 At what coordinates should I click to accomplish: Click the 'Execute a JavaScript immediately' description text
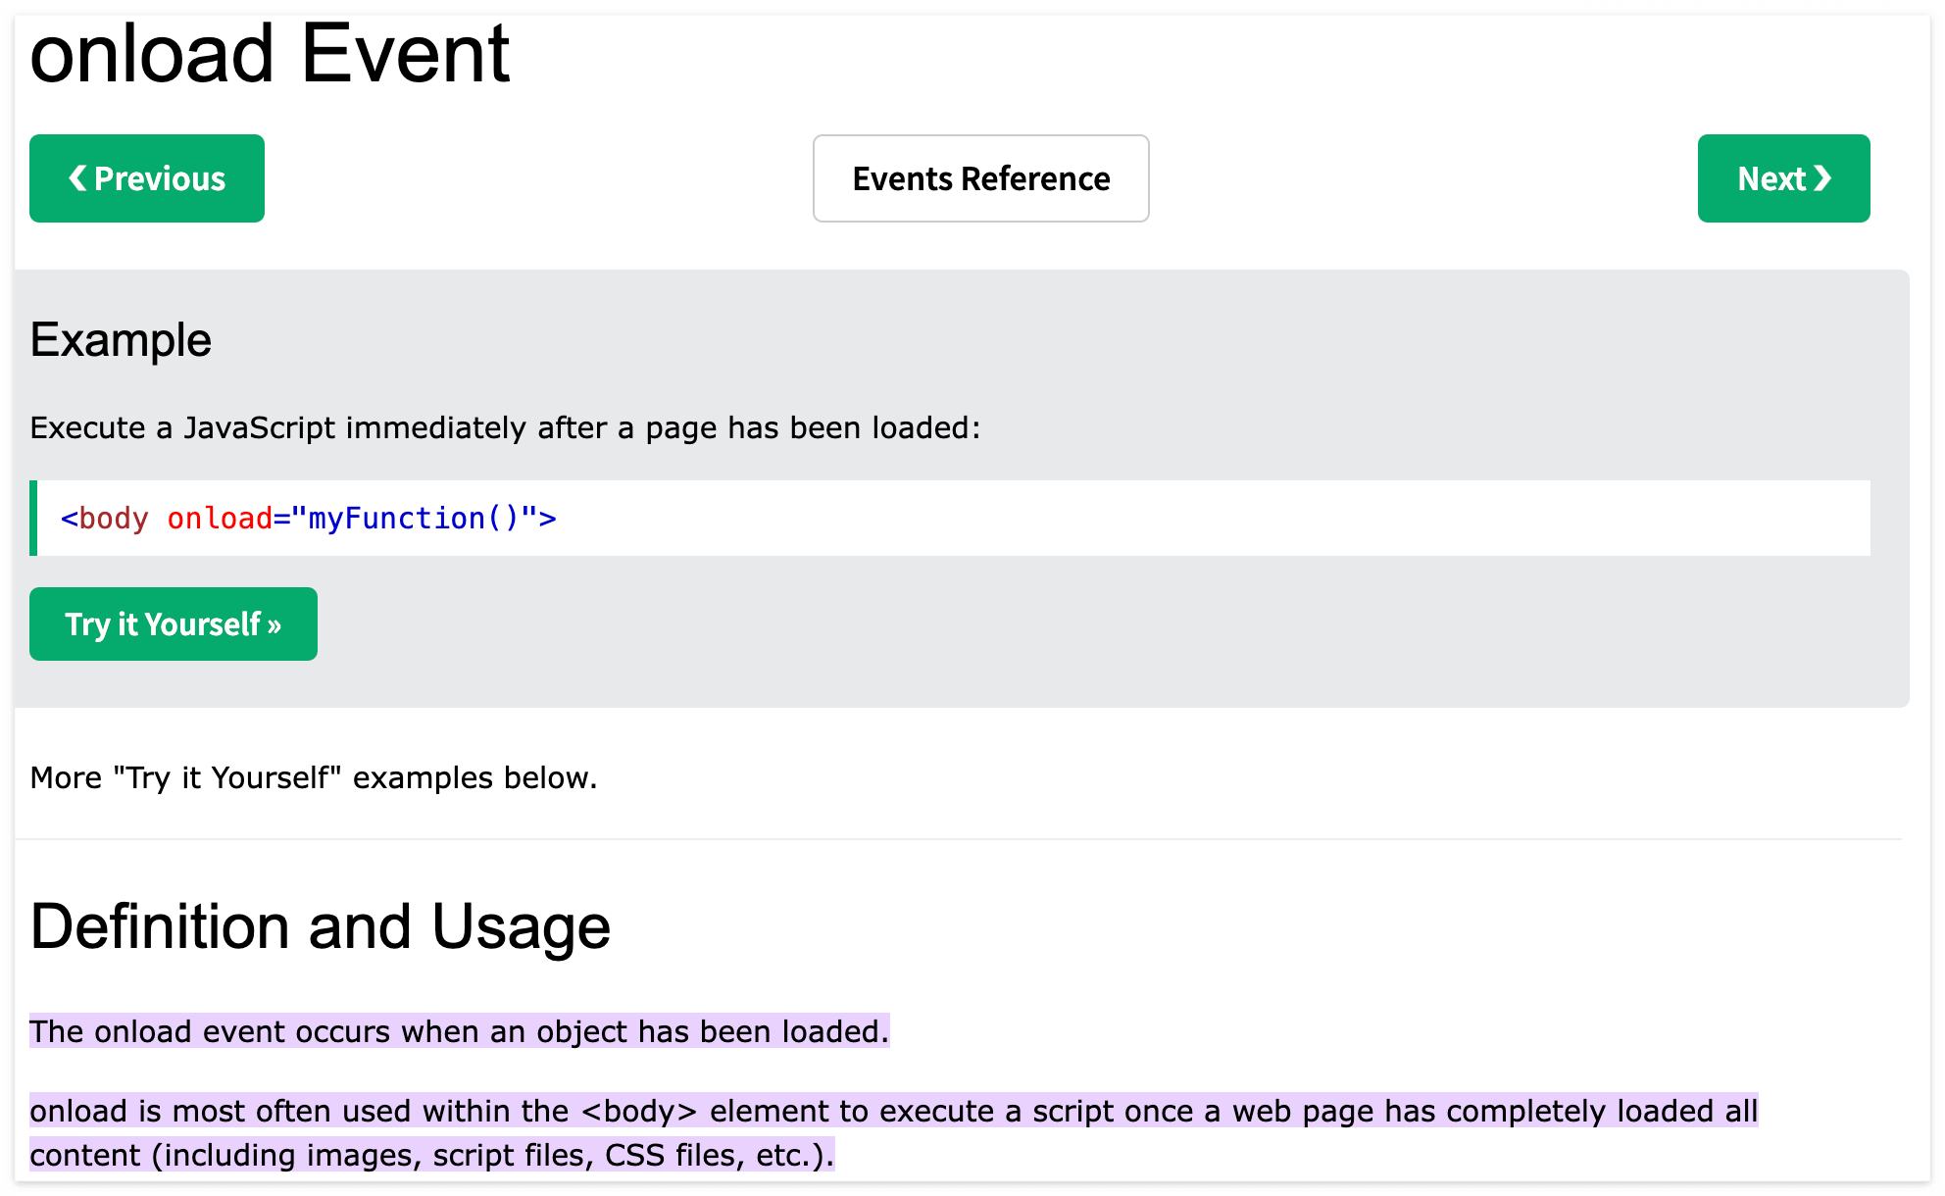pos(504,428)
